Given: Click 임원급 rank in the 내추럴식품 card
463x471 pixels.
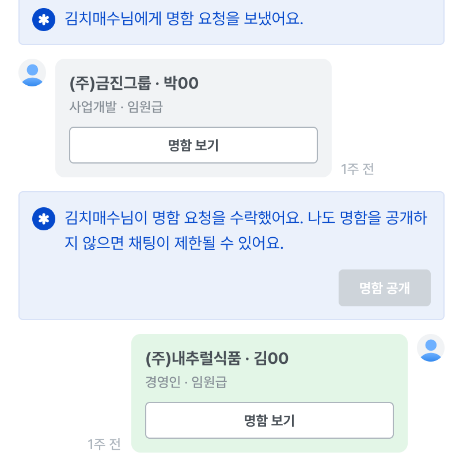Looking at the screenshot, I should coord(210,382).
